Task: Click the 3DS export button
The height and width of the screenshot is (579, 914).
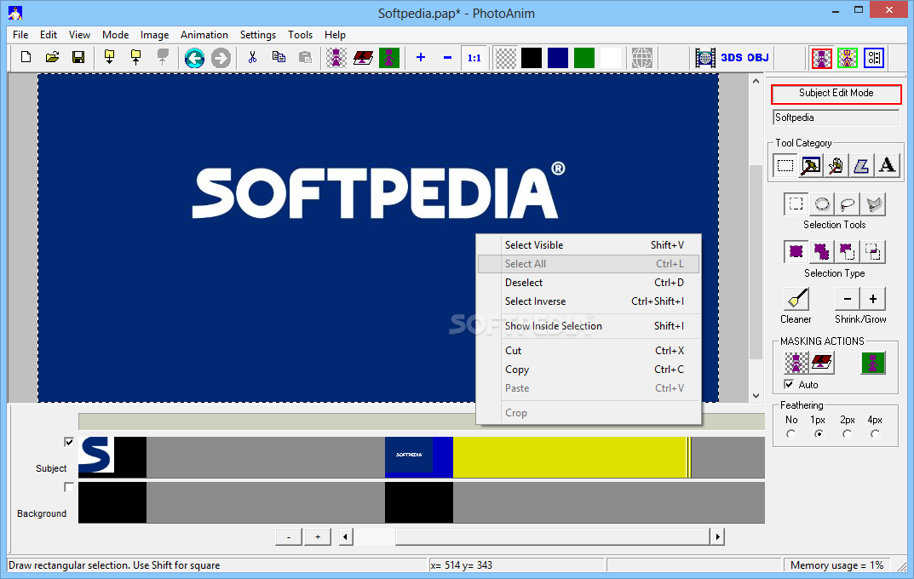Action: 732,57
